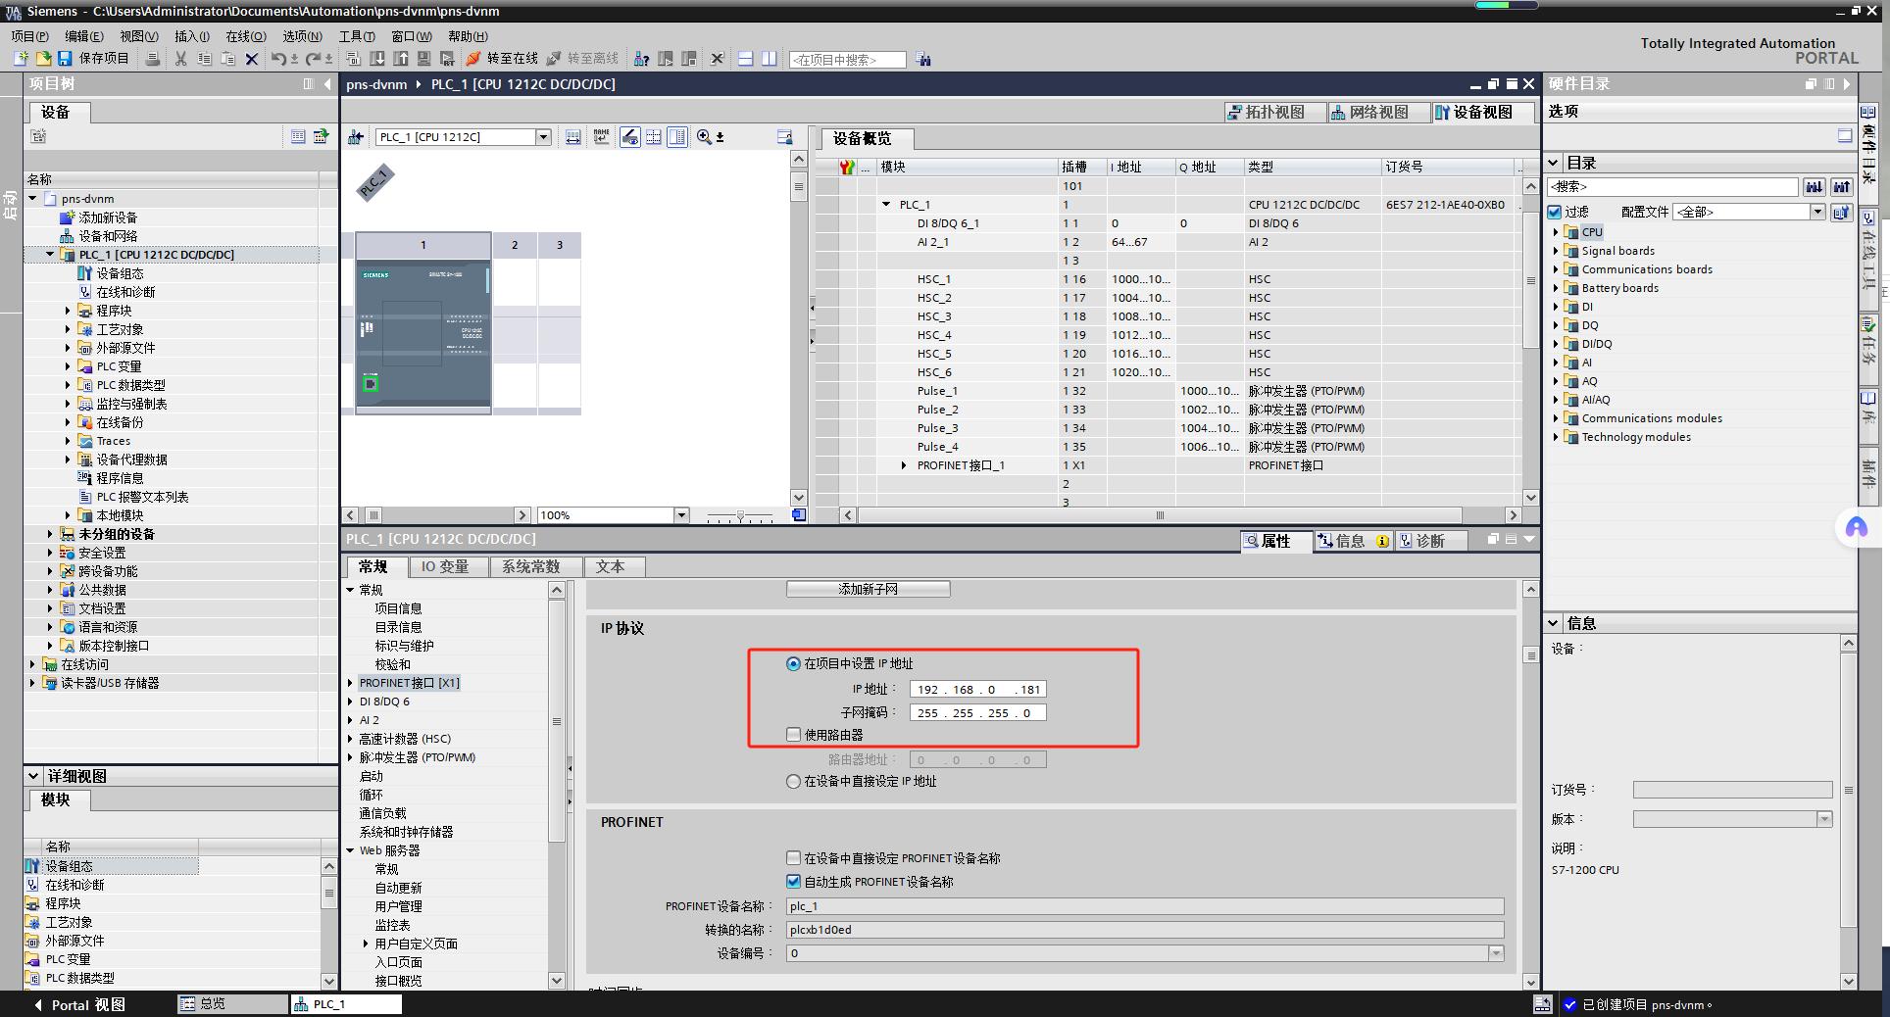
Task: Click the 子网掩码 subnet mask field
Action: point(977,713)
